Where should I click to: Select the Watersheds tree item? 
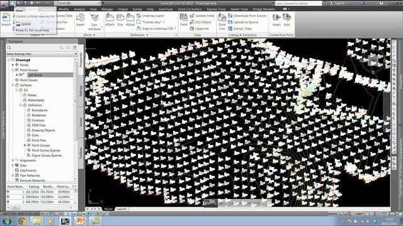pos(36,100)
